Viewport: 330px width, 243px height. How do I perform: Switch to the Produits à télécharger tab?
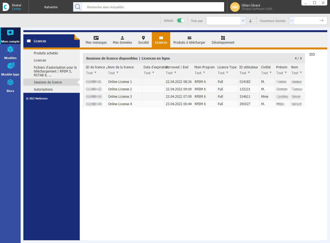coord(189,40)
